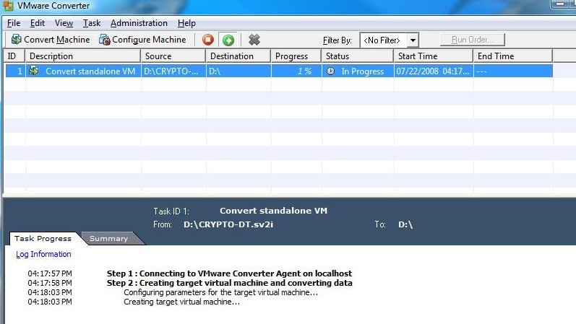This screenshot has width=576, height=324.
Task: Click the Creating target virtual machine… log line
Action: tap(182, 302)
